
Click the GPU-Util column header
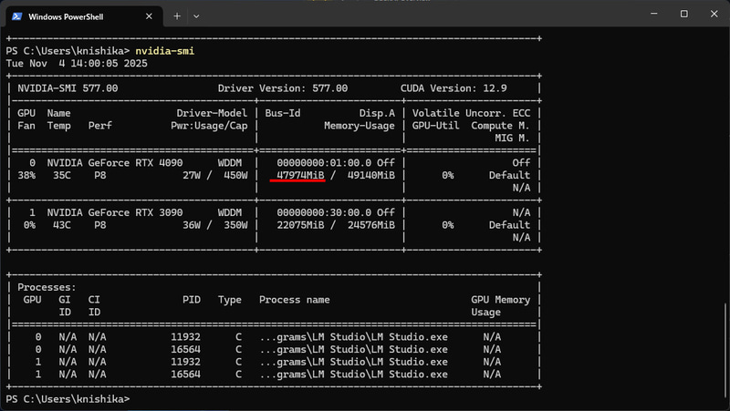[435, 126]
